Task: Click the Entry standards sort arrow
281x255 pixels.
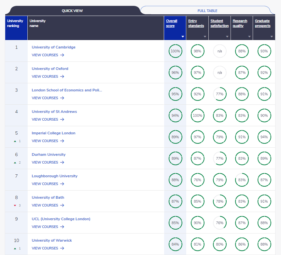Action: (205, 36)
